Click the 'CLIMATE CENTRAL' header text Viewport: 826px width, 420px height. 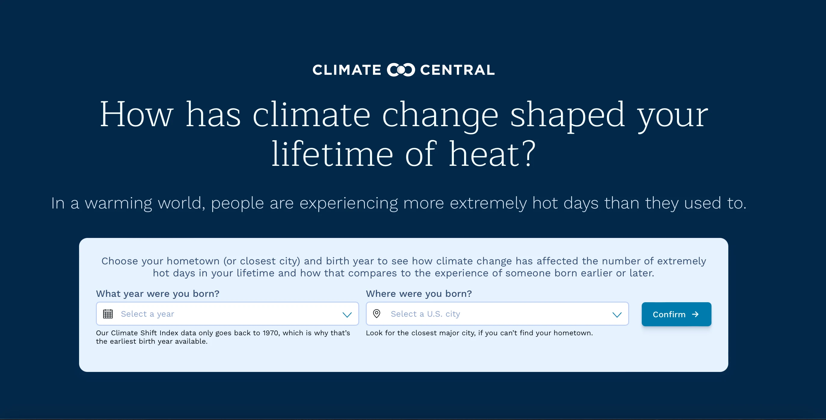point(403,70)
